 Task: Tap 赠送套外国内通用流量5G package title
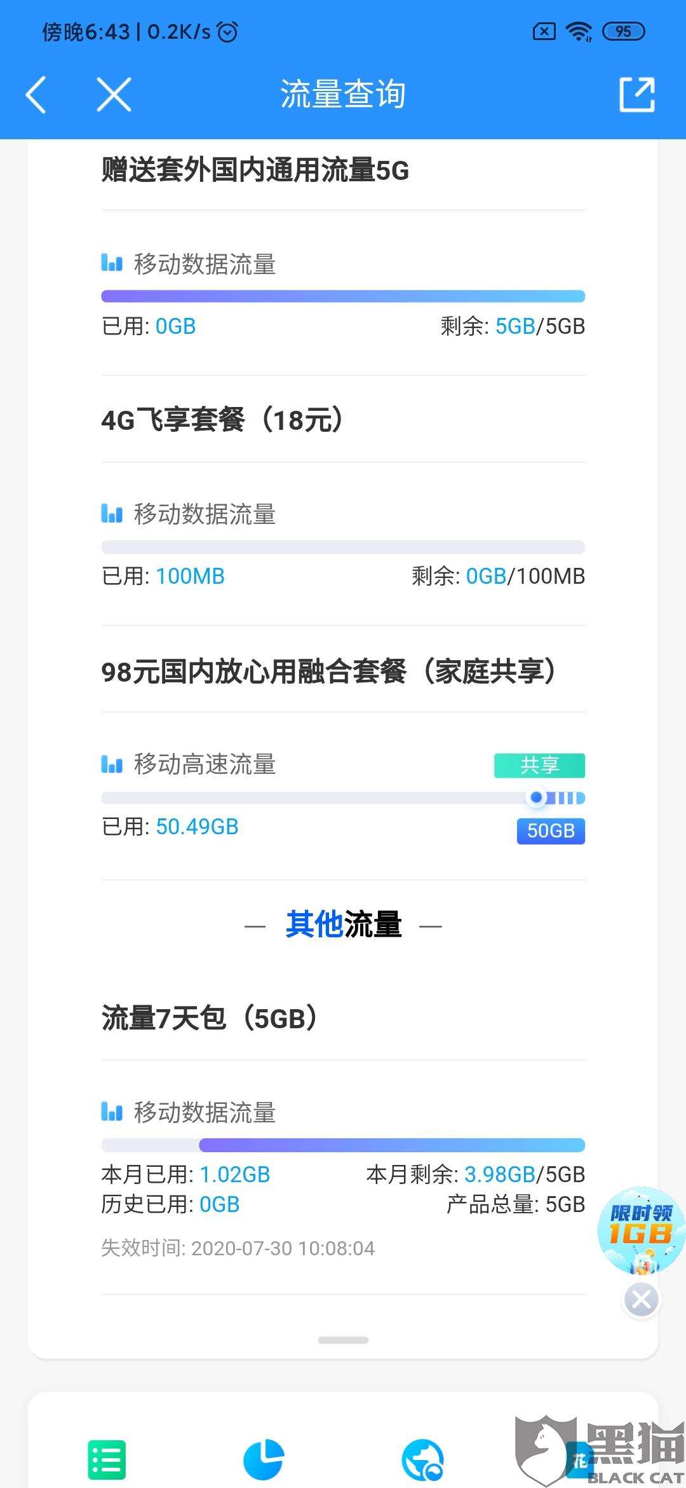pos(255,170)
